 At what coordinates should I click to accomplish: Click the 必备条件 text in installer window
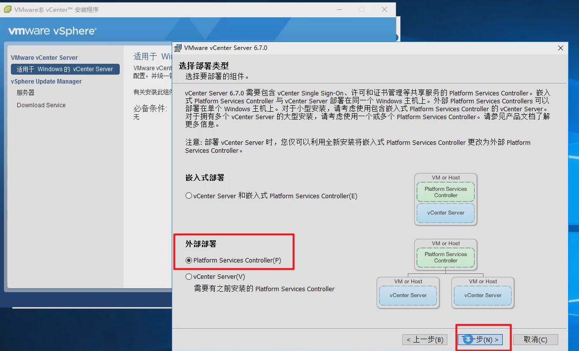pos(150,108)
